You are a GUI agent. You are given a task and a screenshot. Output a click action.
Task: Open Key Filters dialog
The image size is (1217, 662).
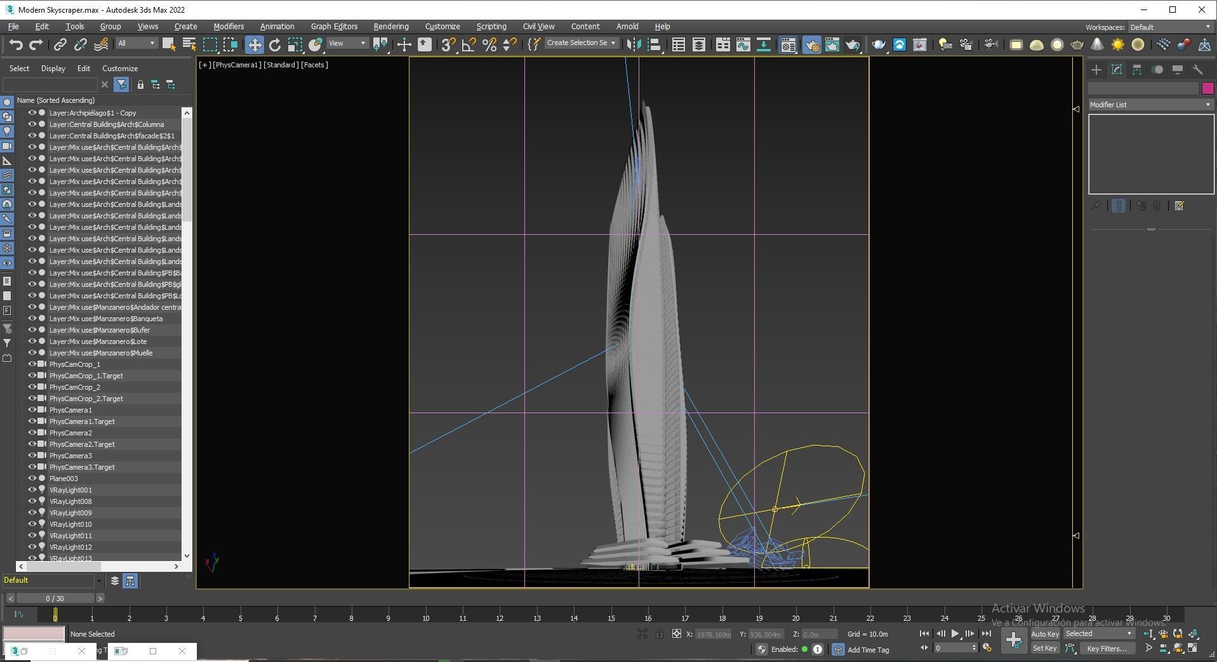(1107, 649)
